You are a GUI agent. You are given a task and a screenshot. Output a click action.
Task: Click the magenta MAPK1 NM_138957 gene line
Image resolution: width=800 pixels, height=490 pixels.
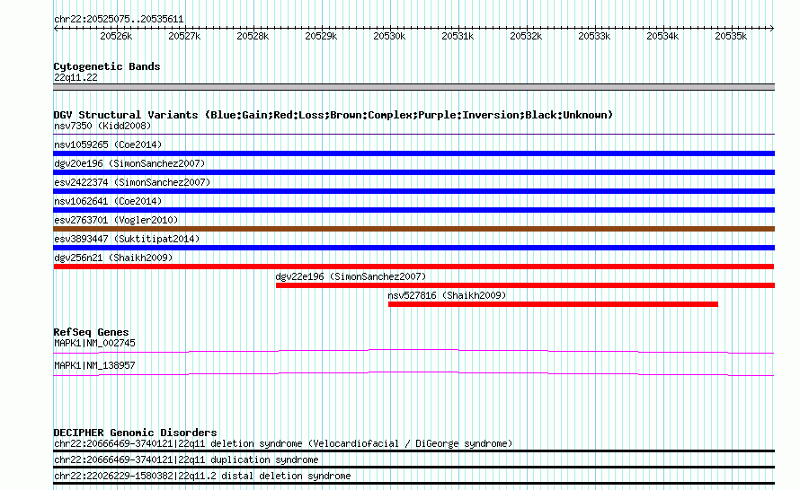[413, 374]
